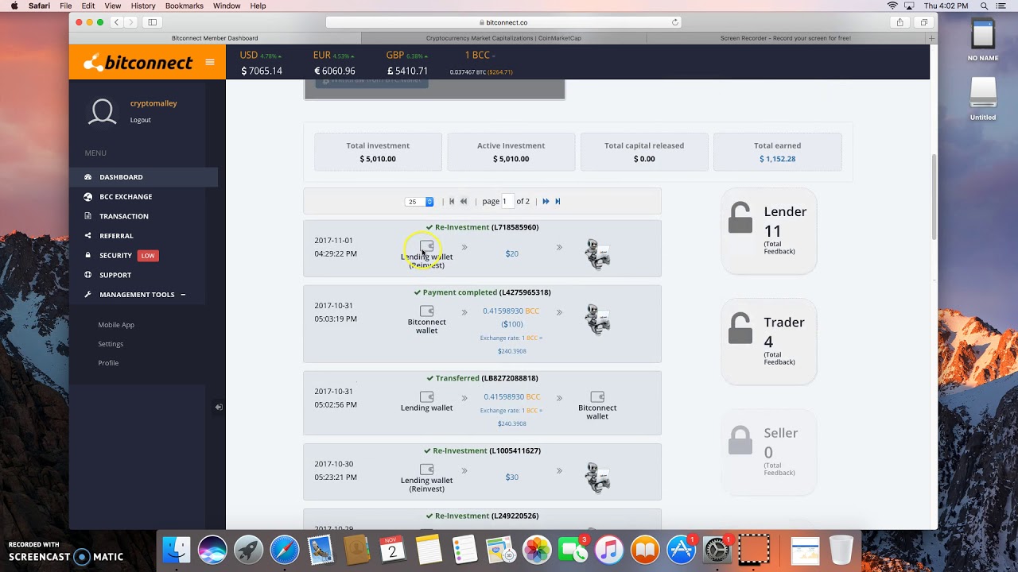Screen dimensions: 1018x572
Task: Click the Bitconnect wallet icon in L4275965318 row
Action: click(427, 311)
